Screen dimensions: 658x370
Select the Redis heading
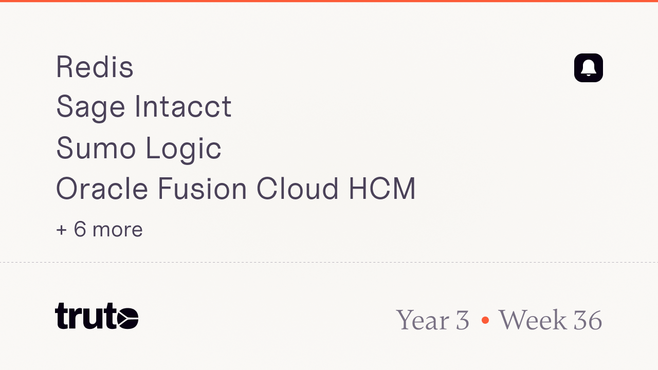[95, 67]
